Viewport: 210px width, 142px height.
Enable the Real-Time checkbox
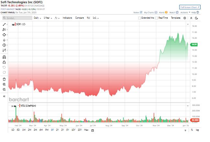tap(157, 18)
